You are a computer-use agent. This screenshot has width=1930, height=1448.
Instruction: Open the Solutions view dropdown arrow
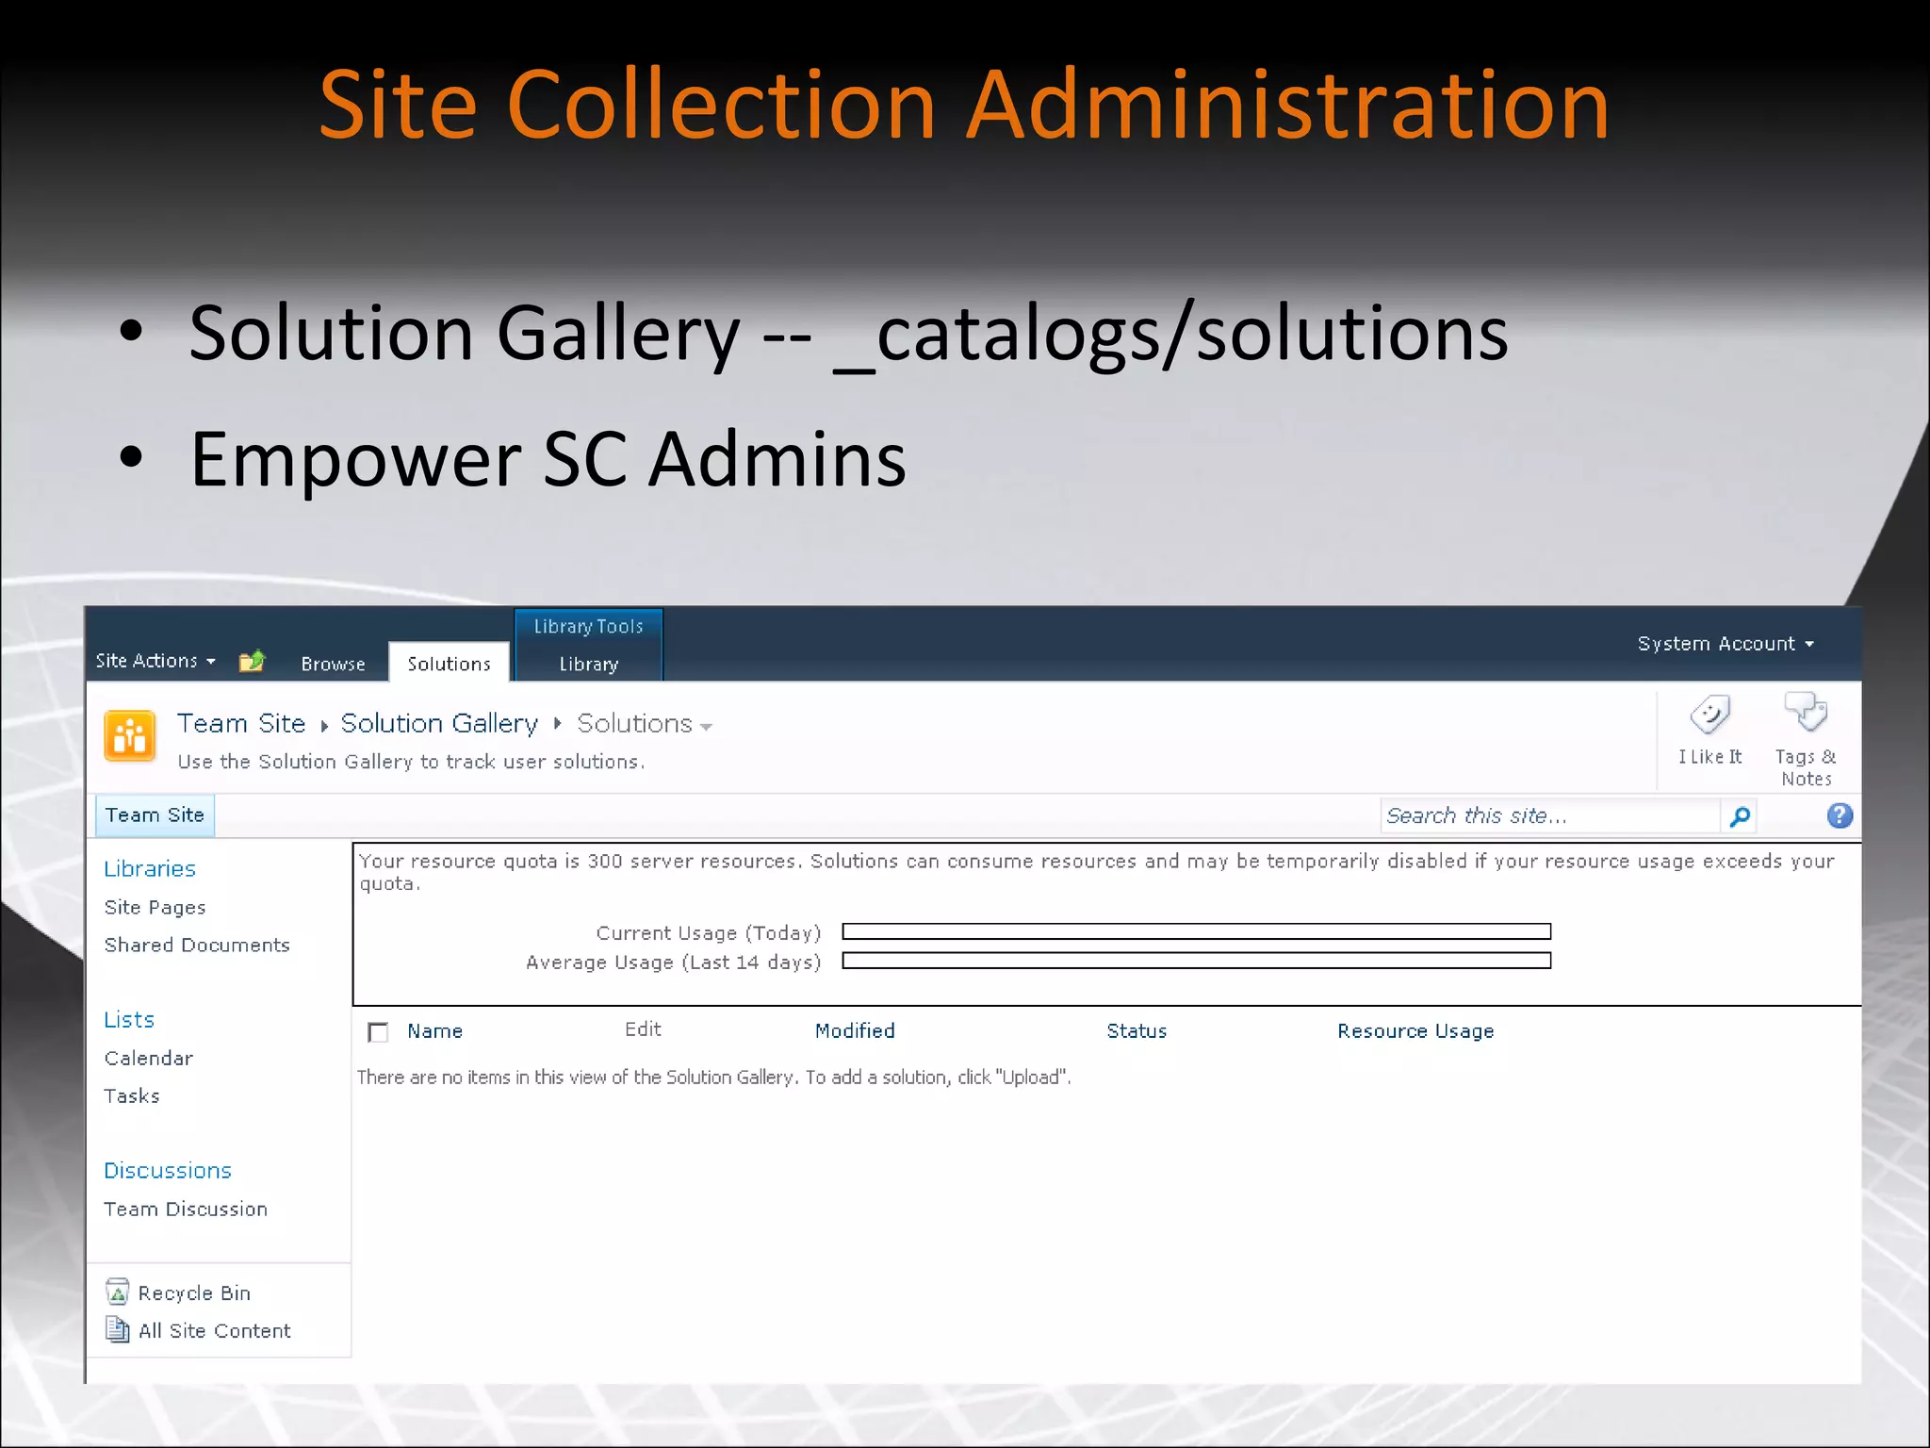coord(706,727)
